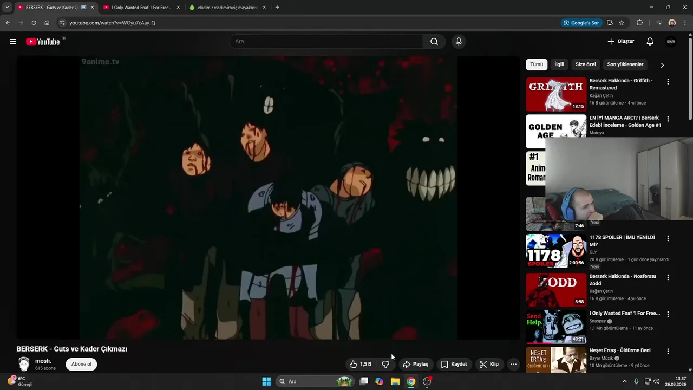Screen dimensions: 693x390
Task: Open the taskbar volume icon
Action: (656, 381)
